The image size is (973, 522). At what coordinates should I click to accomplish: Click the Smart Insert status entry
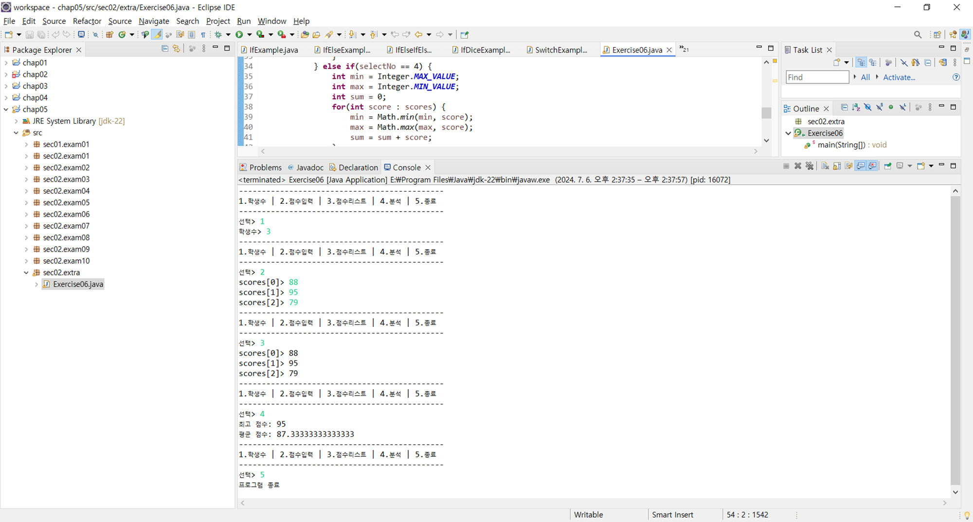672,515
